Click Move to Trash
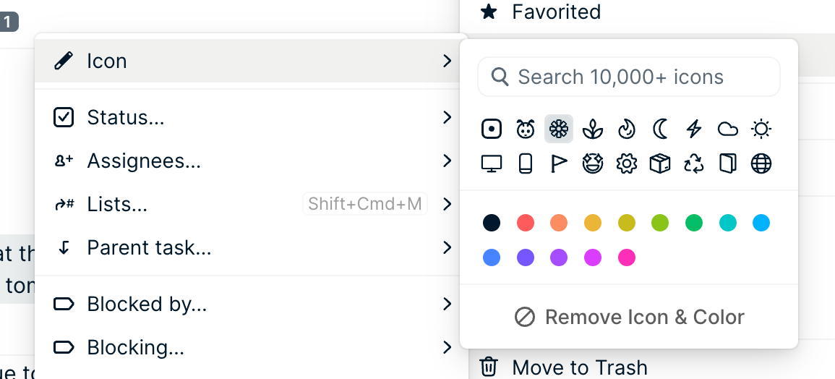The image size is (835, 379). click(x=579, y=367)
